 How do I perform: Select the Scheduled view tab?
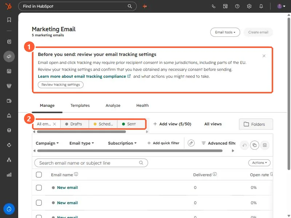(x=103, y=124)
